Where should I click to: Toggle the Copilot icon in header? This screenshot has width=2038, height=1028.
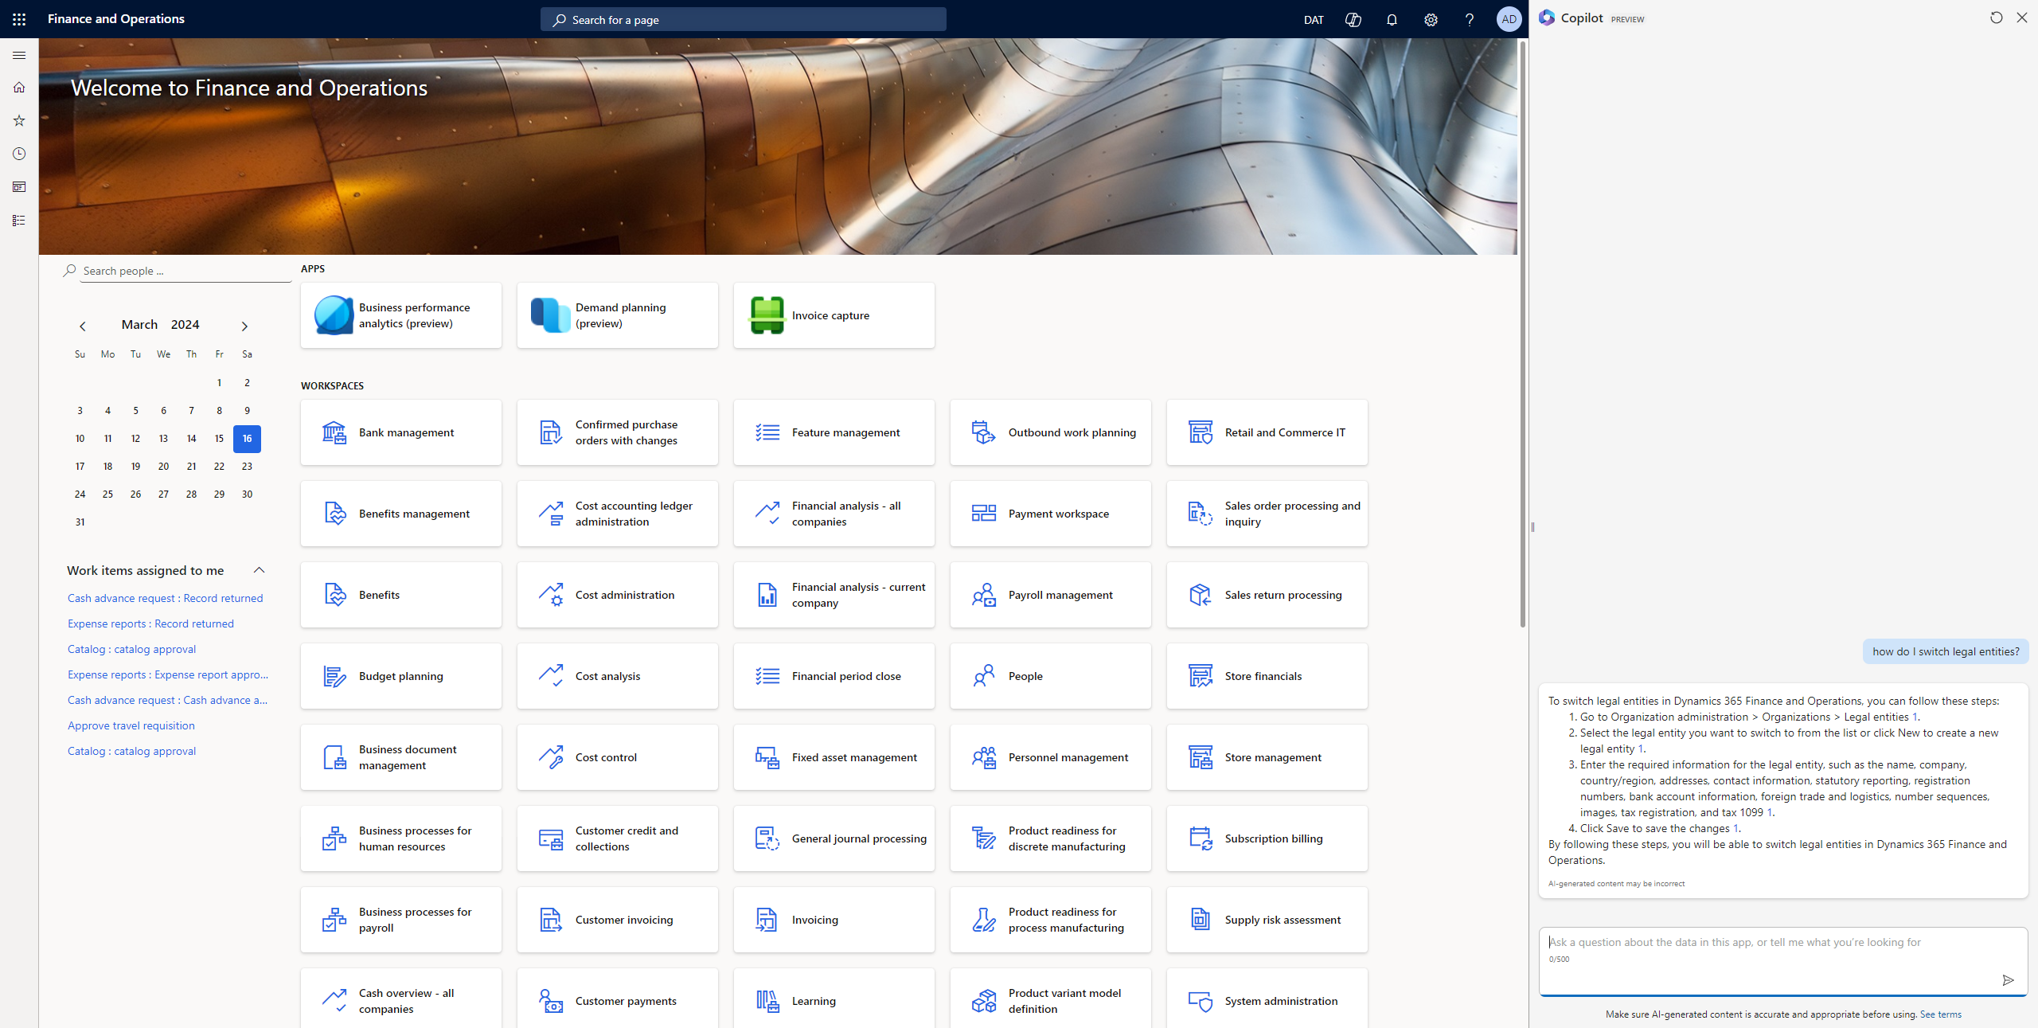(1353, 19)
